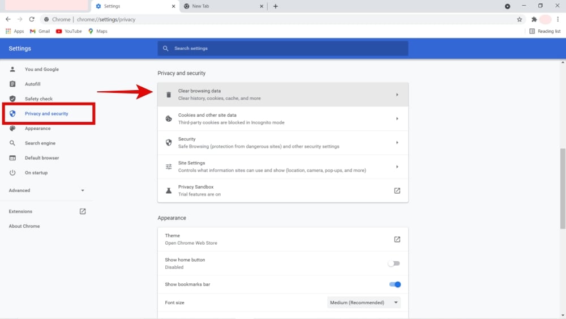The width and height of the screenshot is (566, 319).
Task: Open About Chrome
Action: pos(24,226)
